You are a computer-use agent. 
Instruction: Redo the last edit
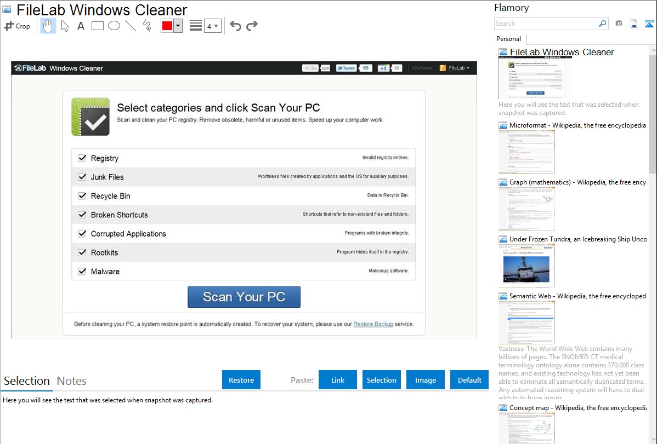click(x=252, y=26)
